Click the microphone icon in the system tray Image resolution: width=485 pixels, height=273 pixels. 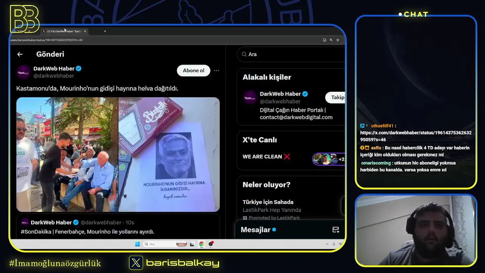pos(334,244)
